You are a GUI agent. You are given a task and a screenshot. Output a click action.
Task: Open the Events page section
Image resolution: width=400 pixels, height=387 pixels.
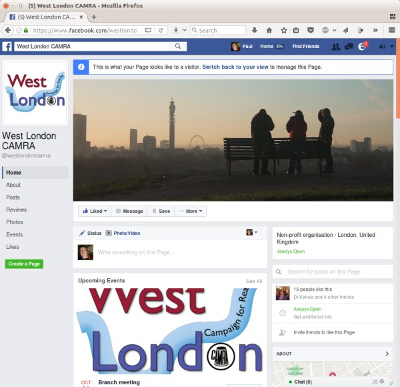pyautogui.click(x=14, y=234)
